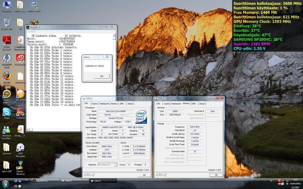303x189 pixels.
Task: Switch to SPD tab in right CPU-Z window
Action: pos(194,104)
